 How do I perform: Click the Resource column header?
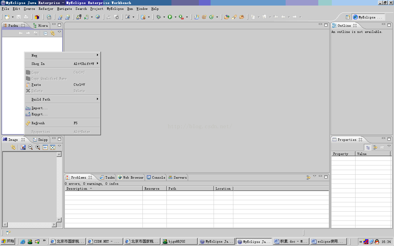155,188
